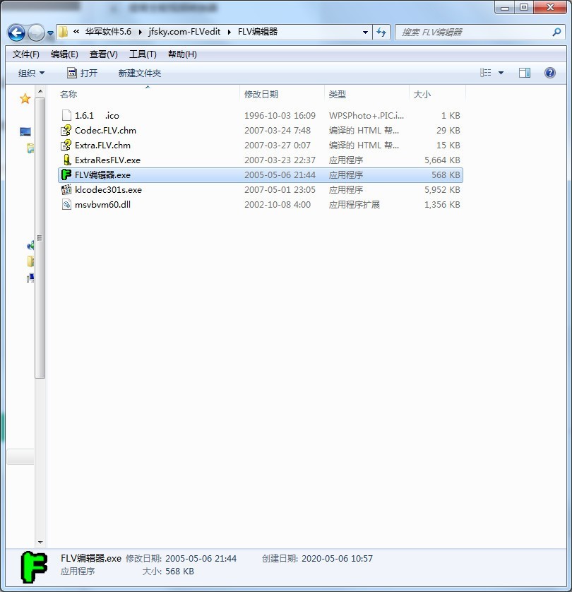Expand the address bar history dropdown
This screenshot has height=592, width=572.
click(365, 32)
